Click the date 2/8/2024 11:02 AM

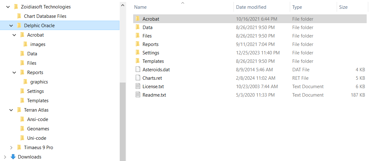256,78
